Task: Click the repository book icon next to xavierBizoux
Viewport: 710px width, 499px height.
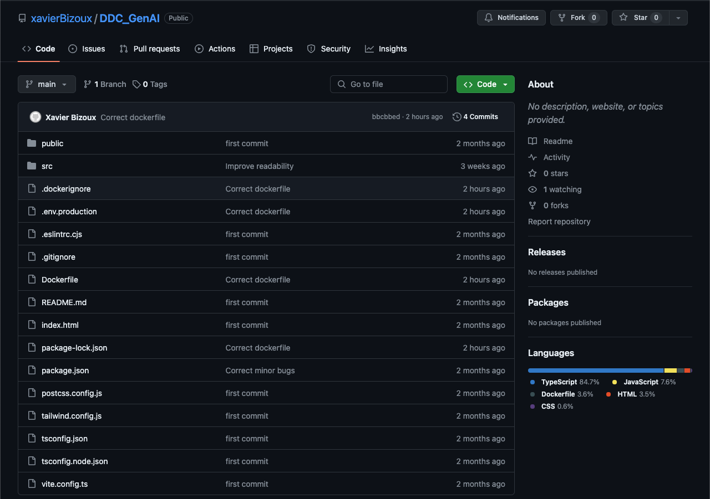Action: 22,18
